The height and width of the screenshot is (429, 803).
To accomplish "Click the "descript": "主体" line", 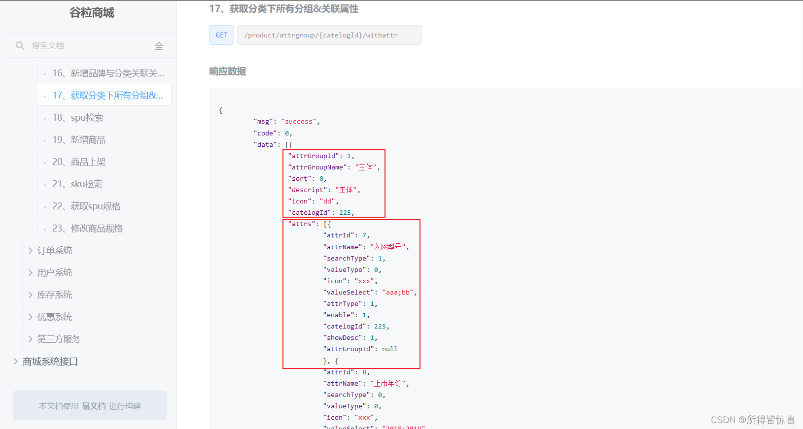I will tap(324, 190).
